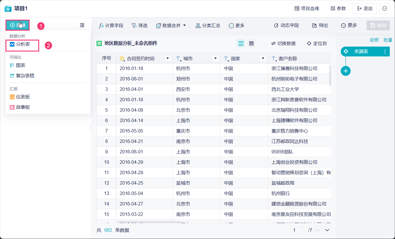Screen dimensions: 395x239
Task: Change the 客户名称 column type icon
Action: (x=274, y=59)
